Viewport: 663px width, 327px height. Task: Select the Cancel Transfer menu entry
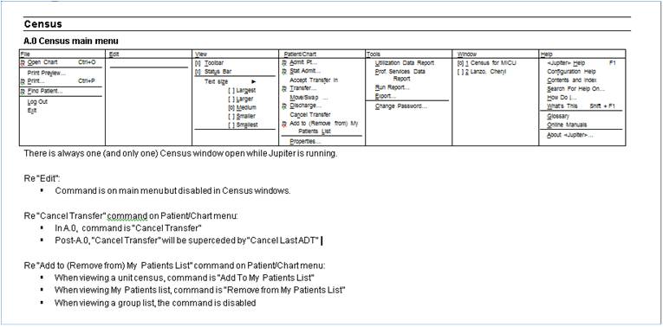pos(310,114)
